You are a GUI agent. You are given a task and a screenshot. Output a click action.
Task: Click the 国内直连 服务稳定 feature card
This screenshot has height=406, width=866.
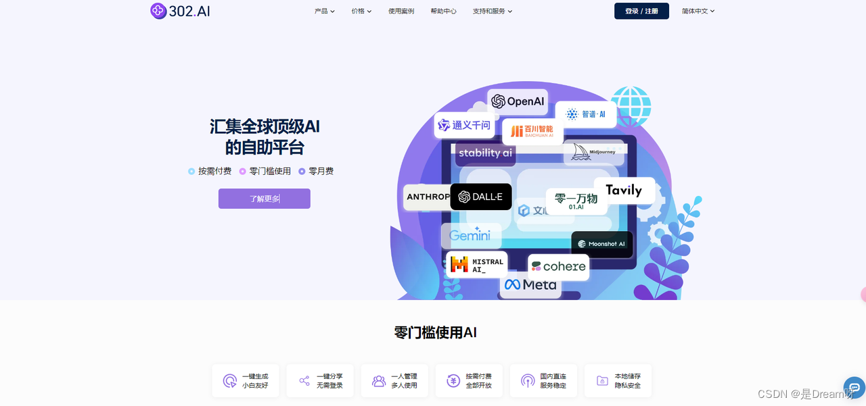543,381
